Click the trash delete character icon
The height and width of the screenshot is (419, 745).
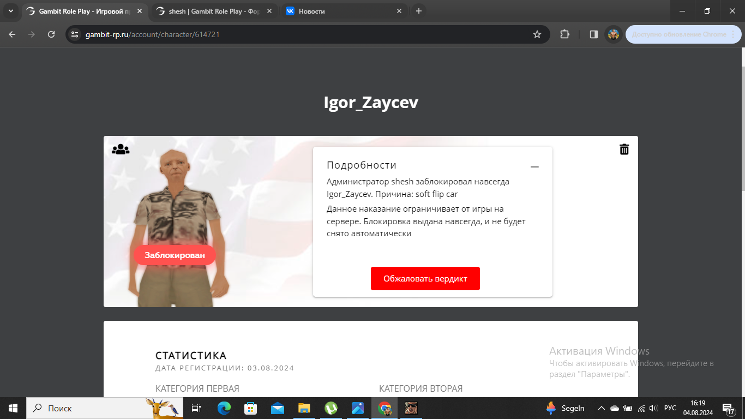point(624,149)
